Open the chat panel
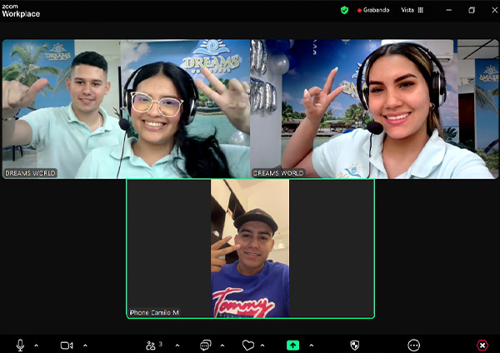Image resolution: width=500 pixels, height=353 pixels. [x=205, y=345]
